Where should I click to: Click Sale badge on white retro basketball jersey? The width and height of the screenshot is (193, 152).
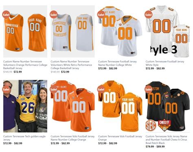(x=53, y=15)
